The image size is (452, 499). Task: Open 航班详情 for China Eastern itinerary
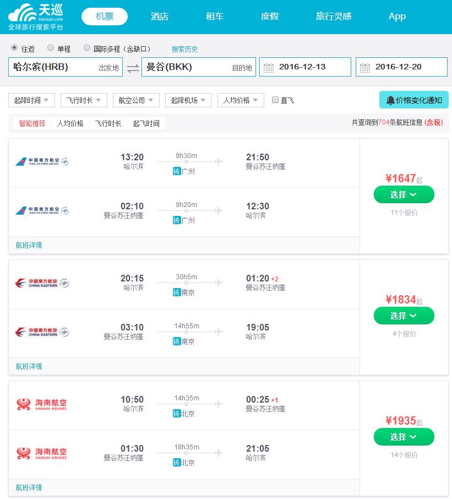coord(29,366)
